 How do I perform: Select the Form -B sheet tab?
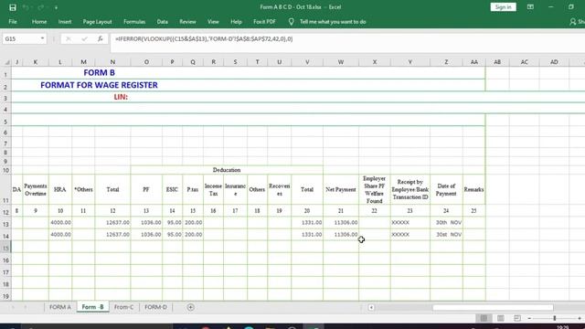(93, 307)
